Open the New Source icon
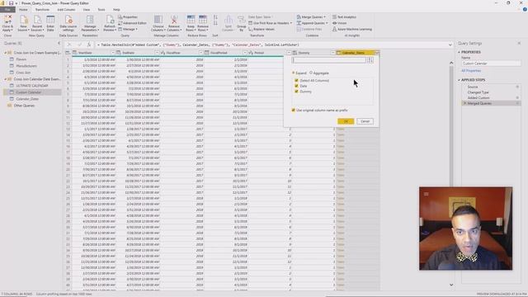 point(23,23)
